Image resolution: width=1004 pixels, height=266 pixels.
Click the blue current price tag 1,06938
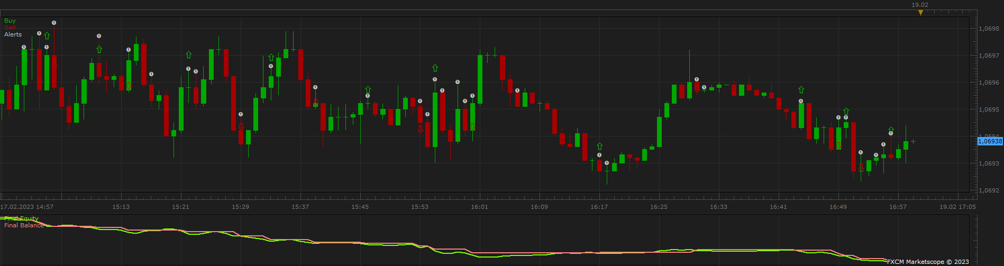(x=989, y=141)
